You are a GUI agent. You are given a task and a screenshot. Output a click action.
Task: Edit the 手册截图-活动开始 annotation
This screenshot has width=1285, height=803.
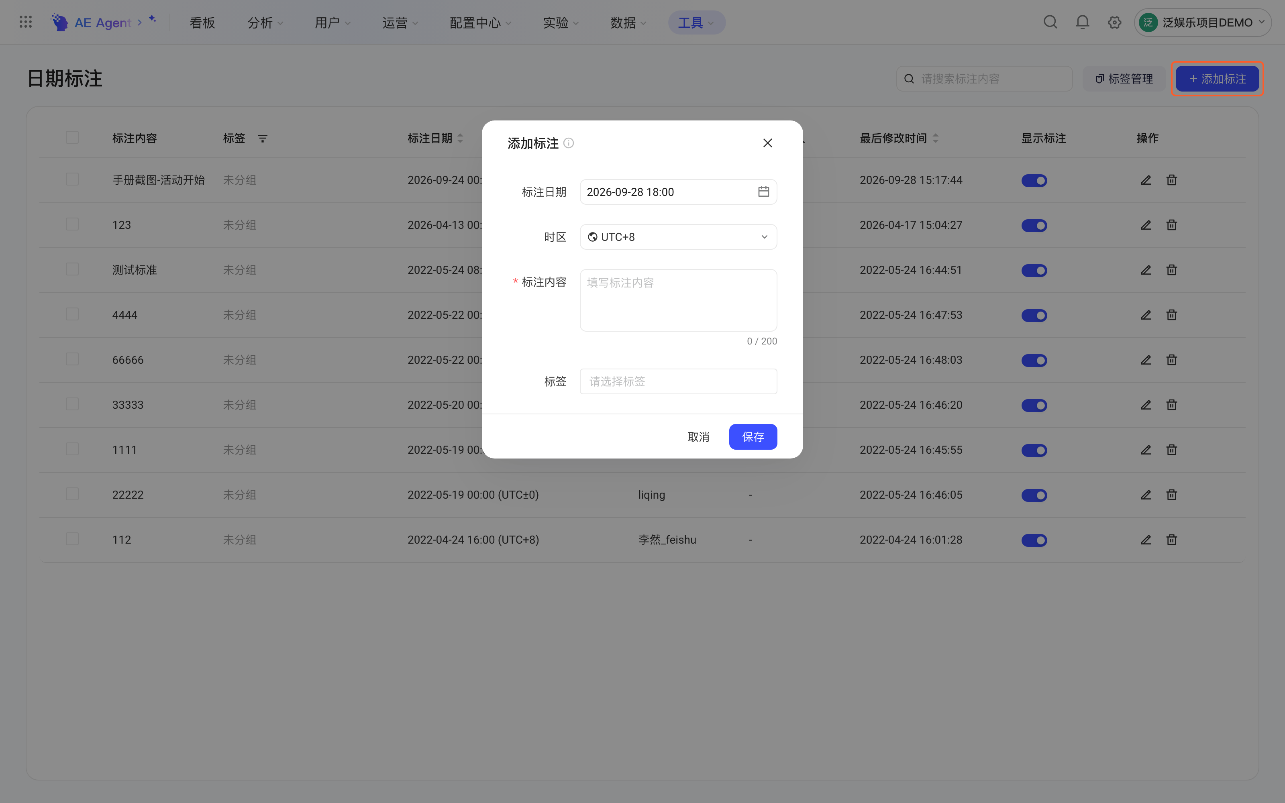point(1146,180)
